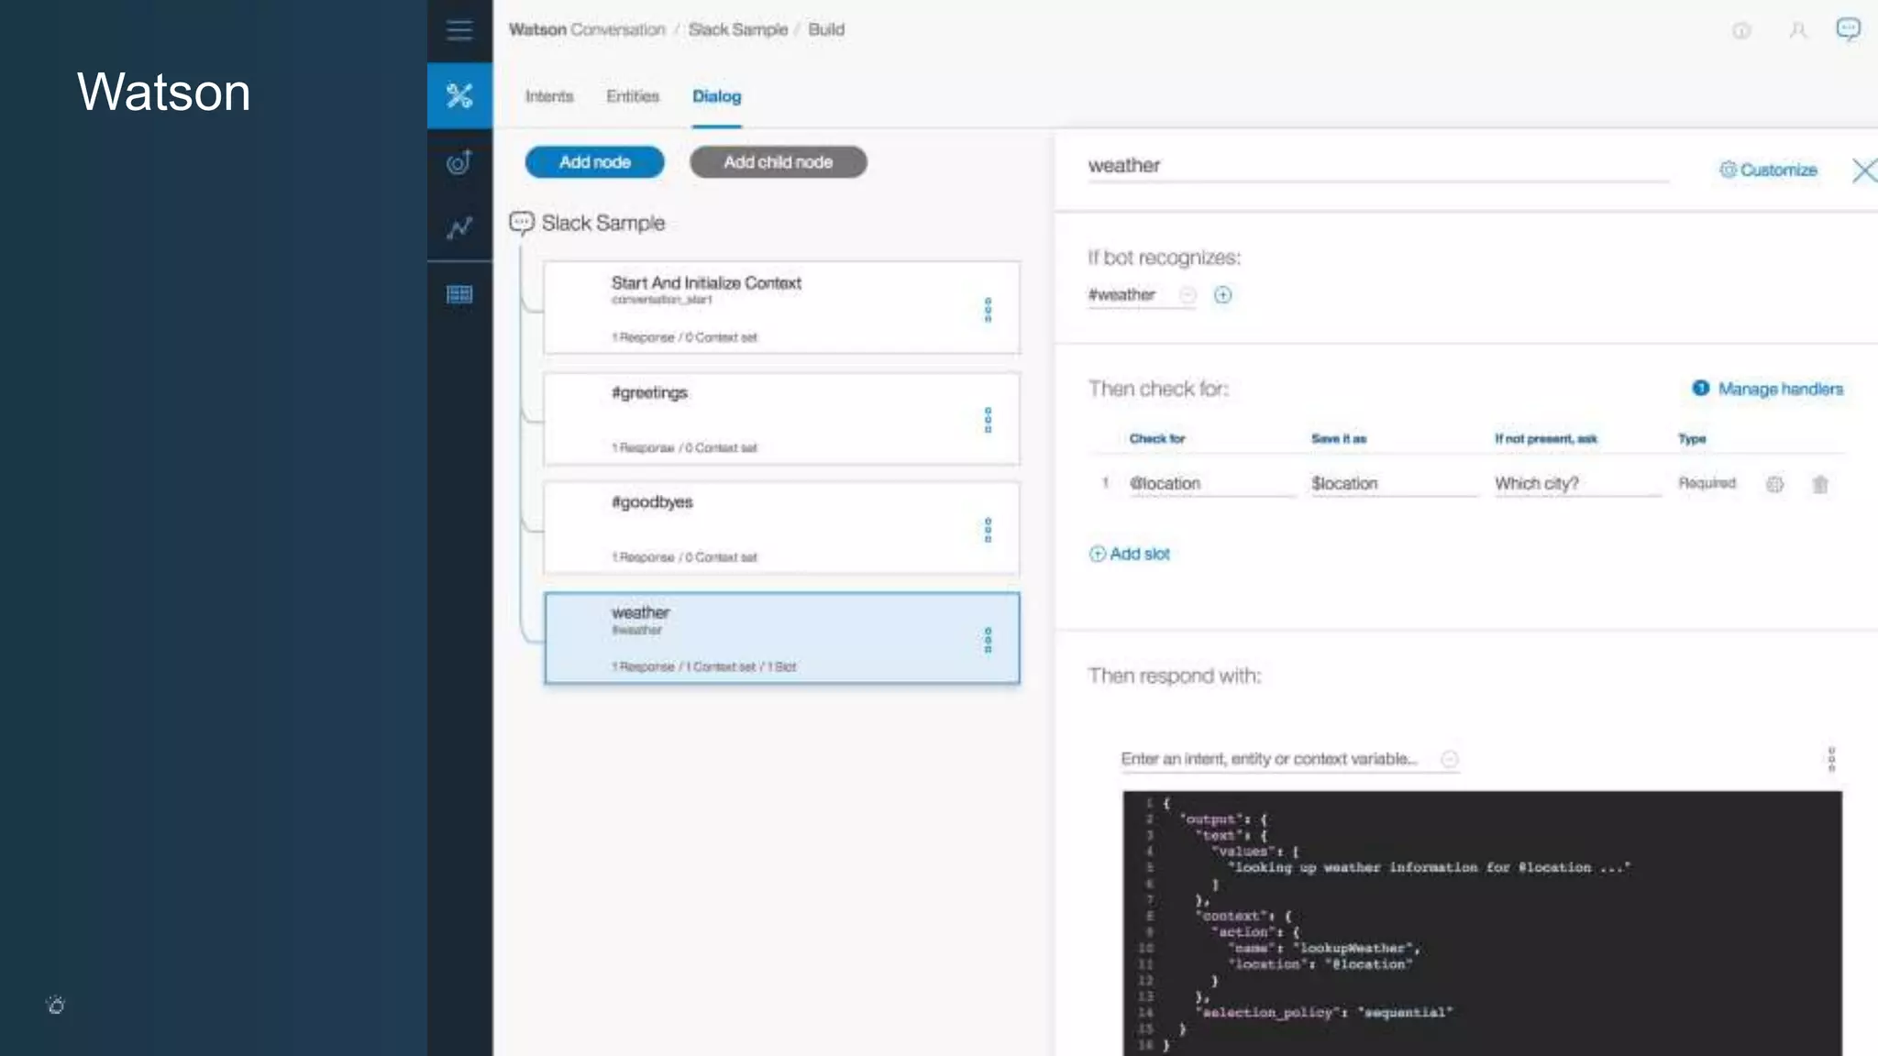Open the analytics graph sidebar icon
Image resolution: width=1878 pixels, height=1056 pixels.
tap(459, 227)
